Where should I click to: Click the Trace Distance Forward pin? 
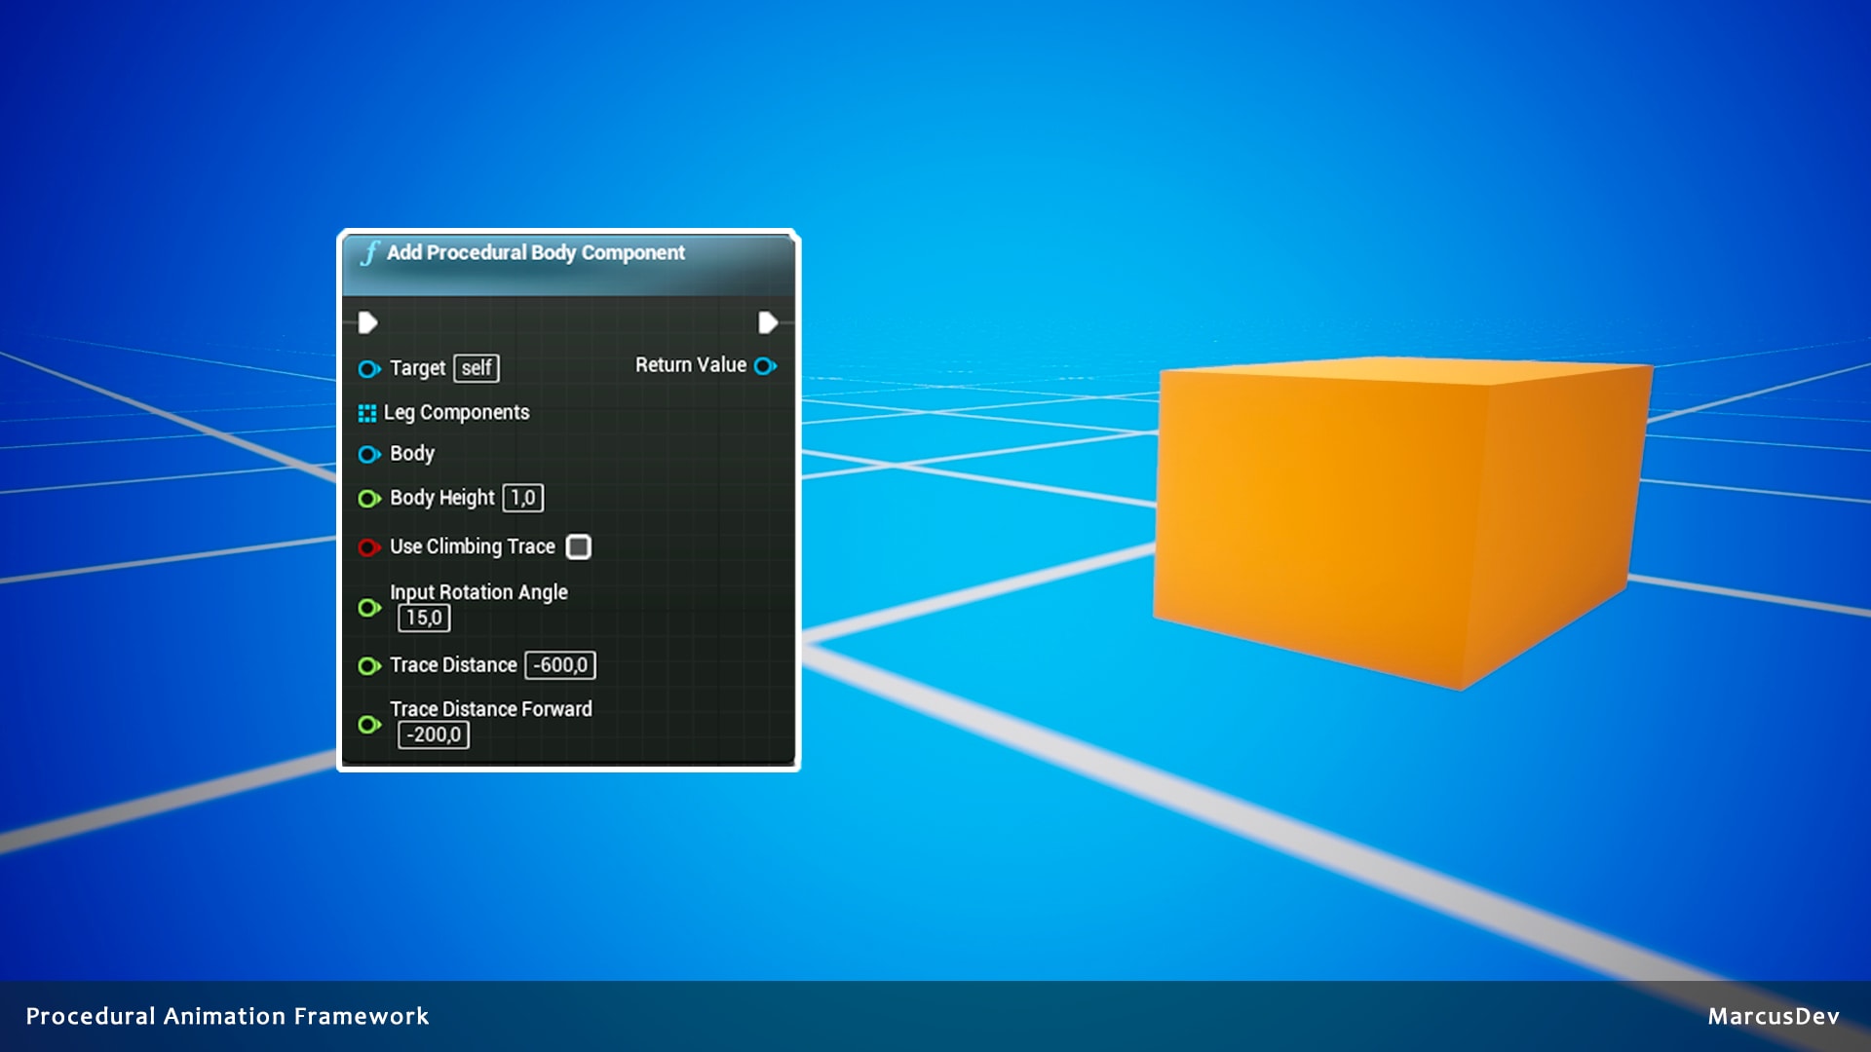[x=368, y=725]
